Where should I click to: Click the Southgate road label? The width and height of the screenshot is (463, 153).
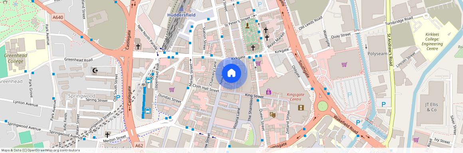click(304, 69)
